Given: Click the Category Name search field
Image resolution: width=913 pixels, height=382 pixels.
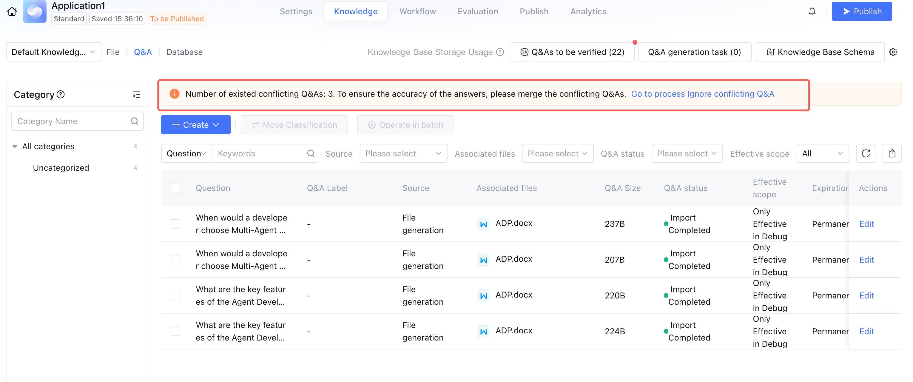Looking at the screenshot, I should point(71,121).
